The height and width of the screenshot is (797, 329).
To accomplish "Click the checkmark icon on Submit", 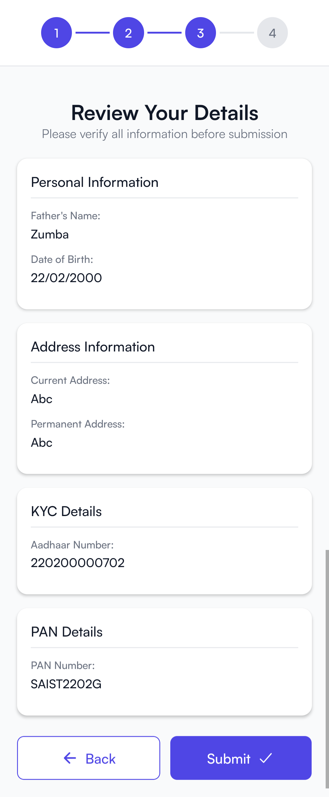I will pyautogui.click(x=266, y=758).
